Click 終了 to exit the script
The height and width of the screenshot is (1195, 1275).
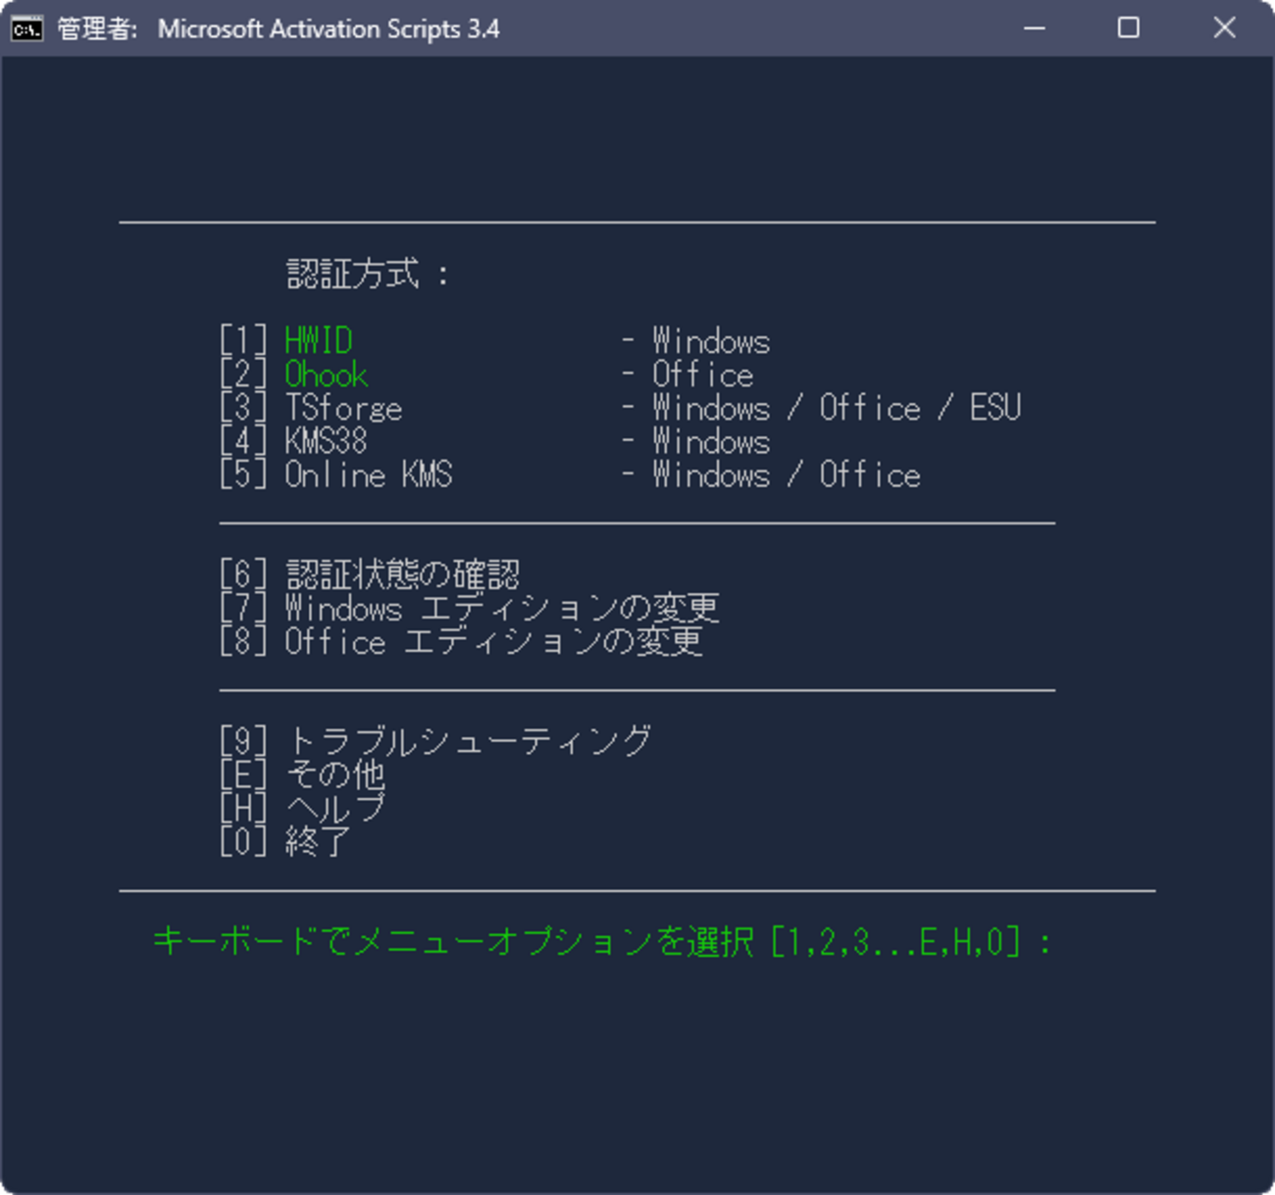click(x=314, y=841)
